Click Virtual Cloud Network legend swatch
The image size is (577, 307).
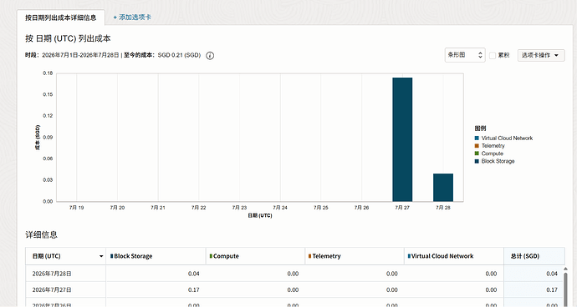coord(477,138)
